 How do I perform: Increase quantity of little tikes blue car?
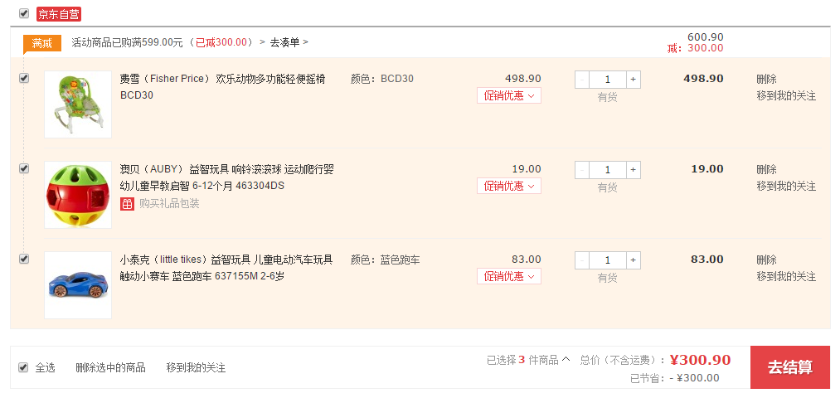click(x=634, y=260)
